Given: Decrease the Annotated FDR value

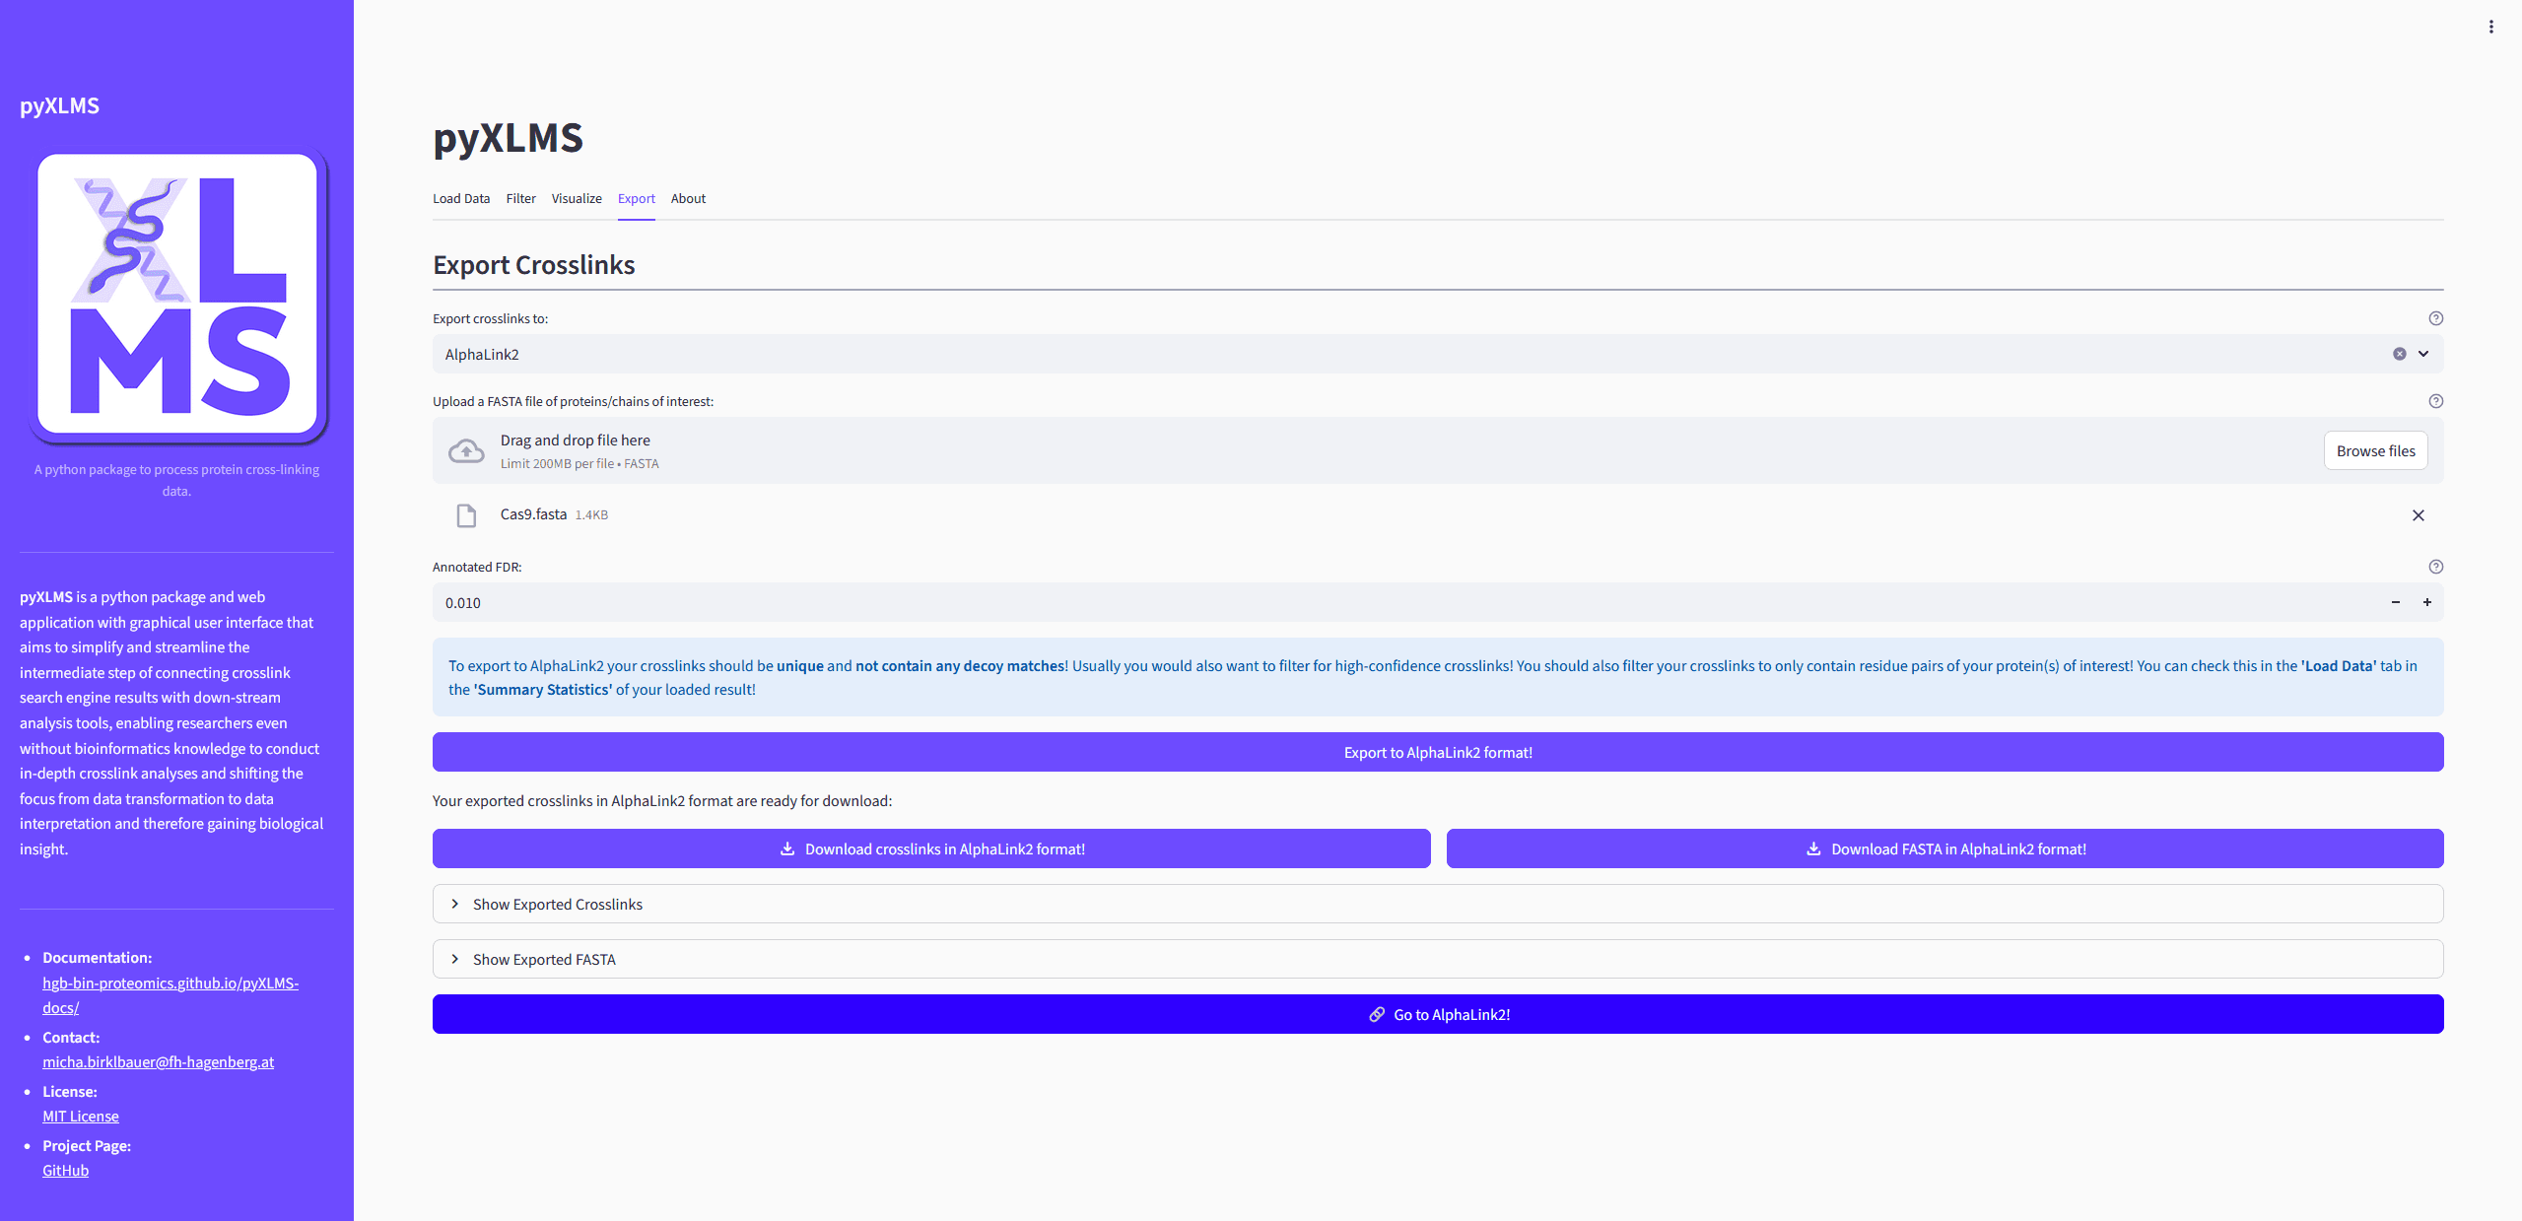Looking at the screenshot, I should (x=2395, y=602).
